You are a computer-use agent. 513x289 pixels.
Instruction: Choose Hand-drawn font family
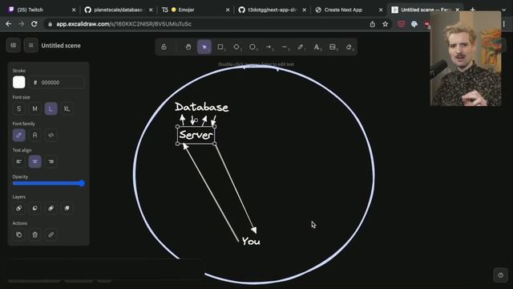pos(18,135)
